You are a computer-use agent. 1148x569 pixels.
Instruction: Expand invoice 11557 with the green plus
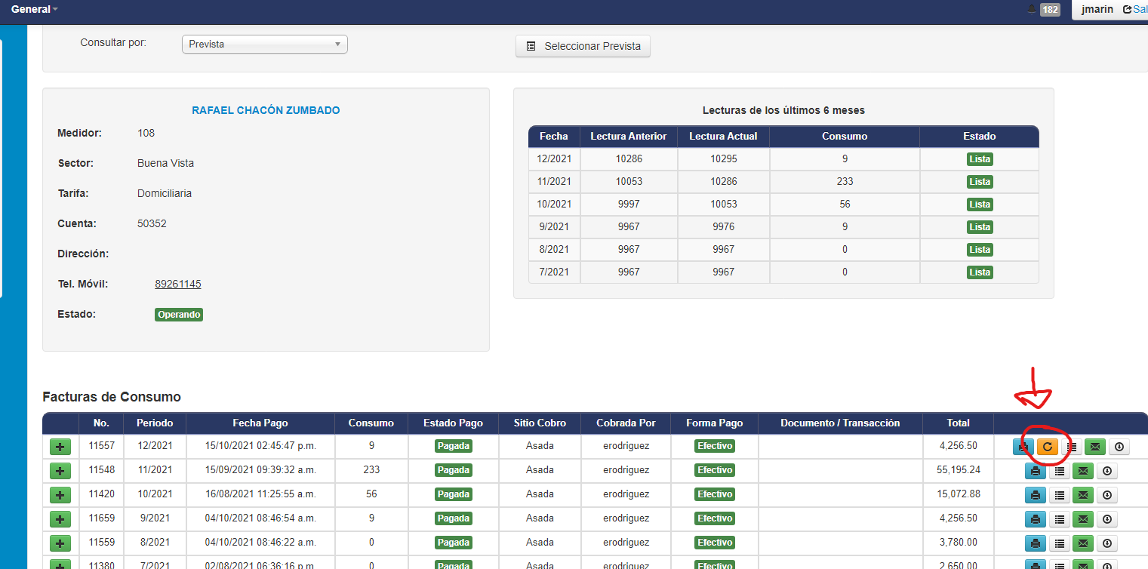pos(60,447)
